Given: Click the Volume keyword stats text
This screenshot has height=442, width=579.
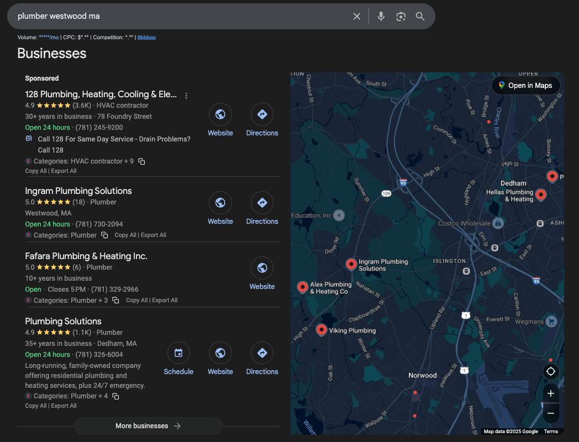Looking at the screenshot, I should pyautogui.click(x=76, y=38).
